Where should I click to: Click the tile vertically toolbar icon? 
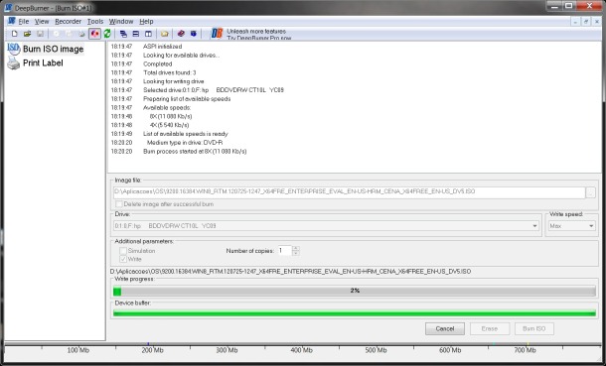[x=148, y=34]
